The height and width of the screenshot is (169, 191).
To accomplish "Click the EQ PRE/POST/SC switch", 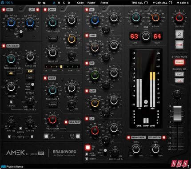I will pos(105,153).
